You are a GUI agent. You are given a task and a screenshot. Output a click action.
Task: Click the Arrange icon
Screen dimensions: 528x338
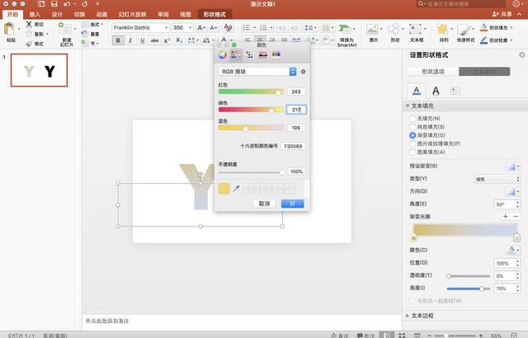tap(442, 30)
